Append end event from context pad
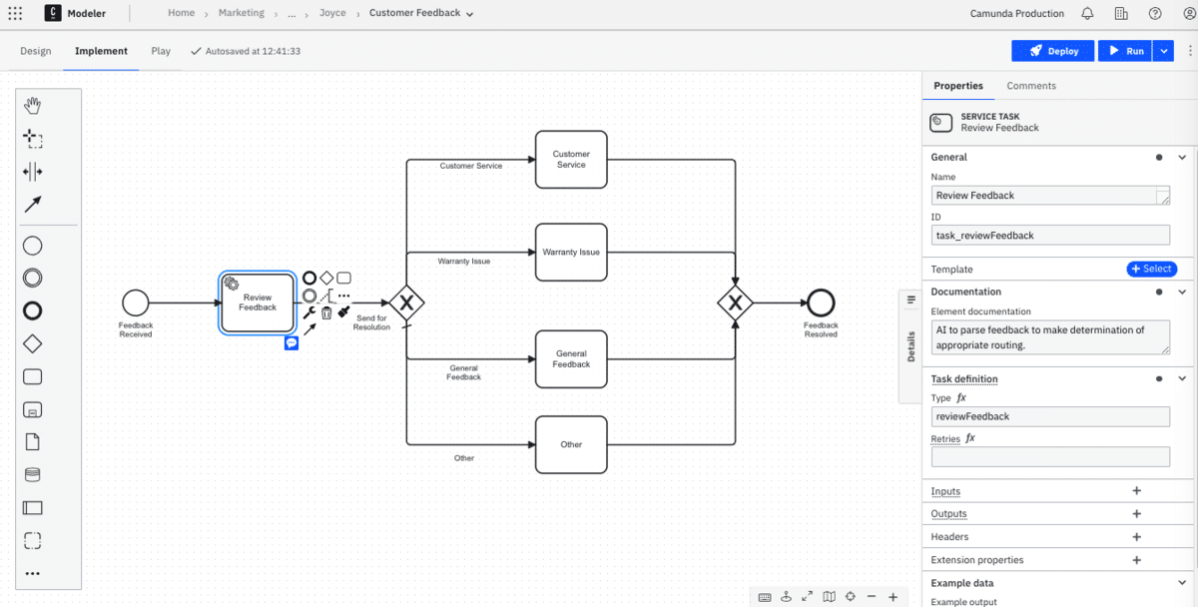The height and width of the screenshot is (607, 1198). [309, 278]
